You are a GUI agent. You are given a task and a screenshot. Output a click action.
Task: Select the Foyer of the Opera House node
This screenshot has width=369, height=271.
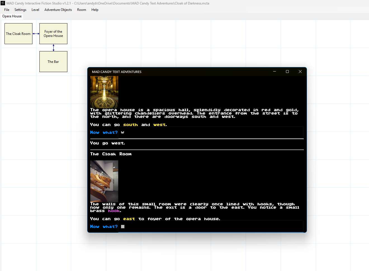click(x=53, y=34)
